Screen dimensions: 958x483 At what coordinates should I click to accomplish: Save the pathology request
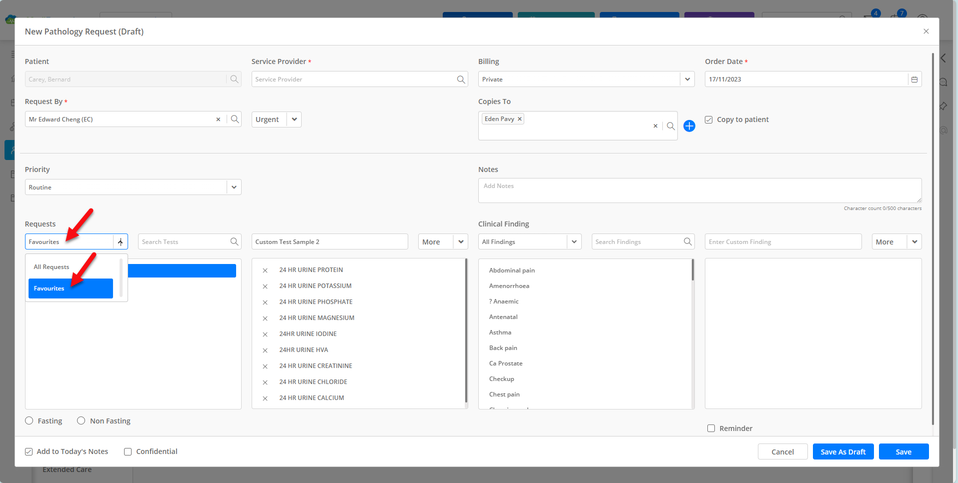(x=903, y=451)
